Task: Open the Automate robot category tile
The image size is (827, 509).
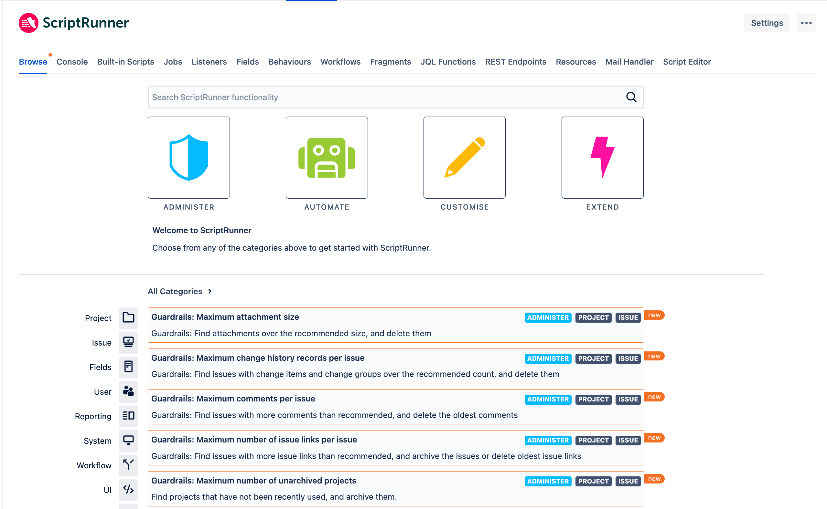Action: pyautogui.click(x=327, y=158)
